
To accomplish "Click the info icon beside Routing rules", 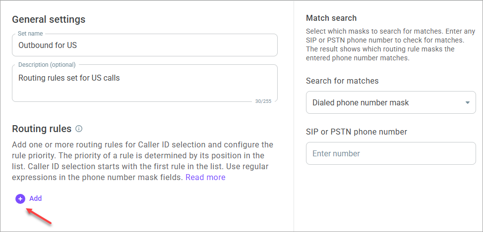I will click(x=79, y=129).
